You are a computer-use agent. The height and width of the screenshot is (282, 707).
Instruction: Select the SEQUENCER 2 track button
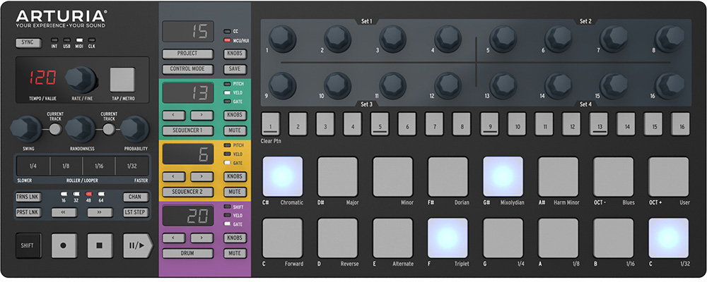point(187,192)
